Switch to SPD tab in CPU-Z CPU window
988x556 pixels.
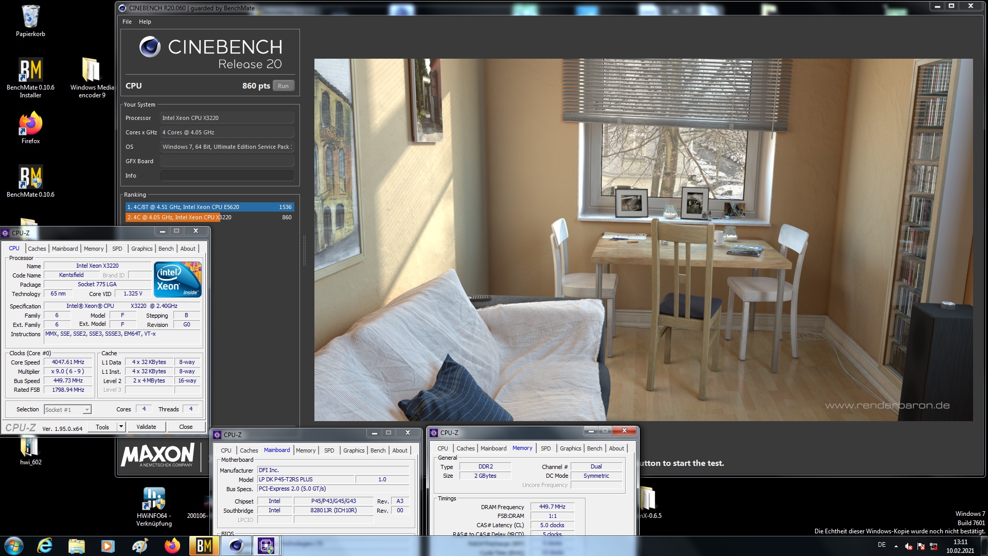[117, 249]
